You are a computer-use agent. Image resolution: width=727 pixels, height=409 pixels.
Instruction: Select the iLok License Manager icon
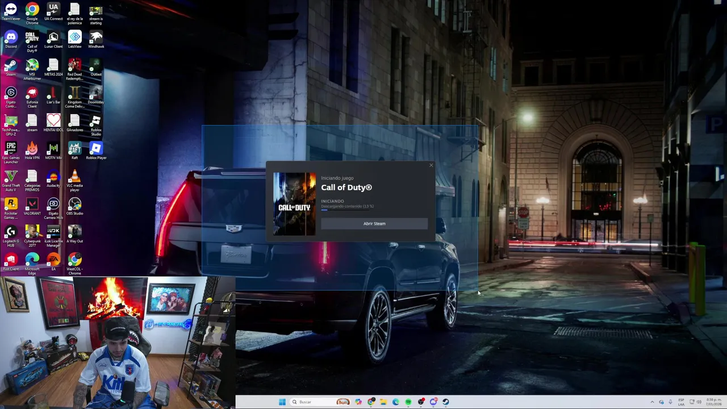53,236
